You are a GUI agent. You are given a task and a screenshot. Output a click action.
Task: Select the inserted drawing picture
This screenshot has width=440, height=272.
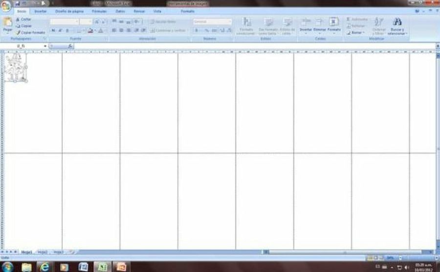pos(16,67)
